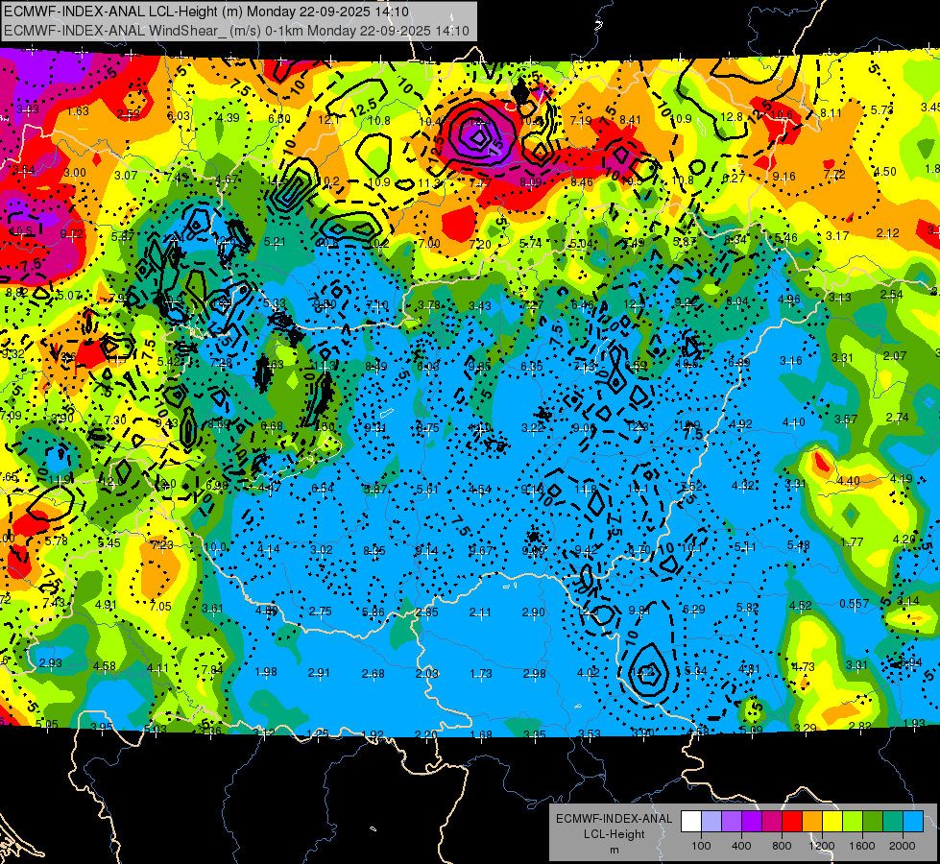Viewport: 940px width, 864px height.
Task: Click the grid value 0.557
Action: click(x=855, y=603)
